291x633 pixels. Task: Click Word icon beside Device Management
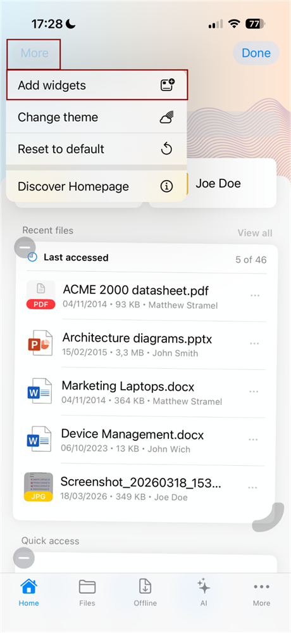[39, 439]
